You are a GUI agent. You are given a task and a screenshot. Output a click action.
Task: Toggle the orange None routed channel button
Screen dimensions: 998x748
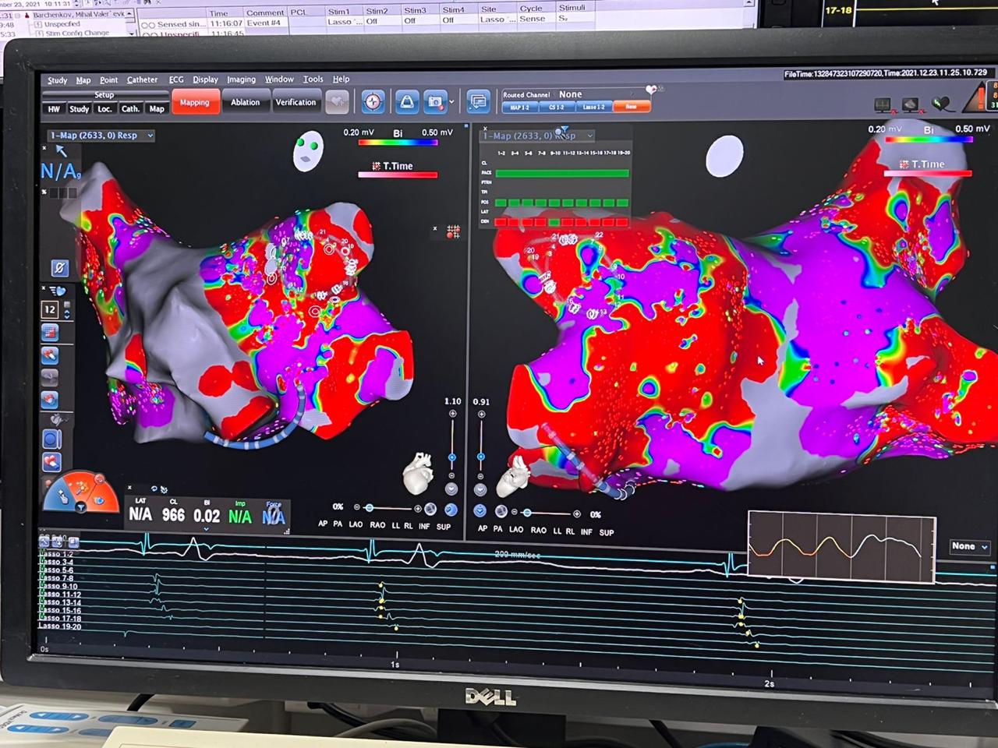(x=632, y=107)
